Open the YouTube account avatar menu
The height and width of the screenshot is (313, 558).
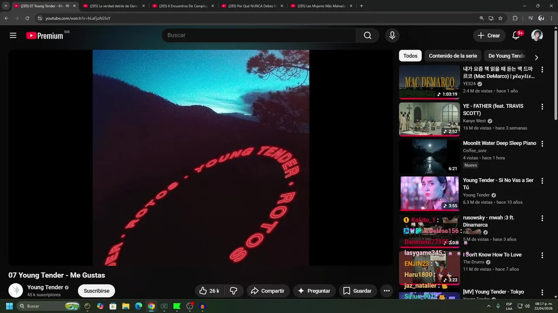tap(537, 36)
